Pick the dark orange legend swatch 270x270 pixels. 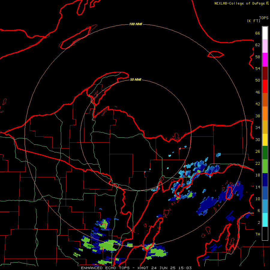(265, 100)
